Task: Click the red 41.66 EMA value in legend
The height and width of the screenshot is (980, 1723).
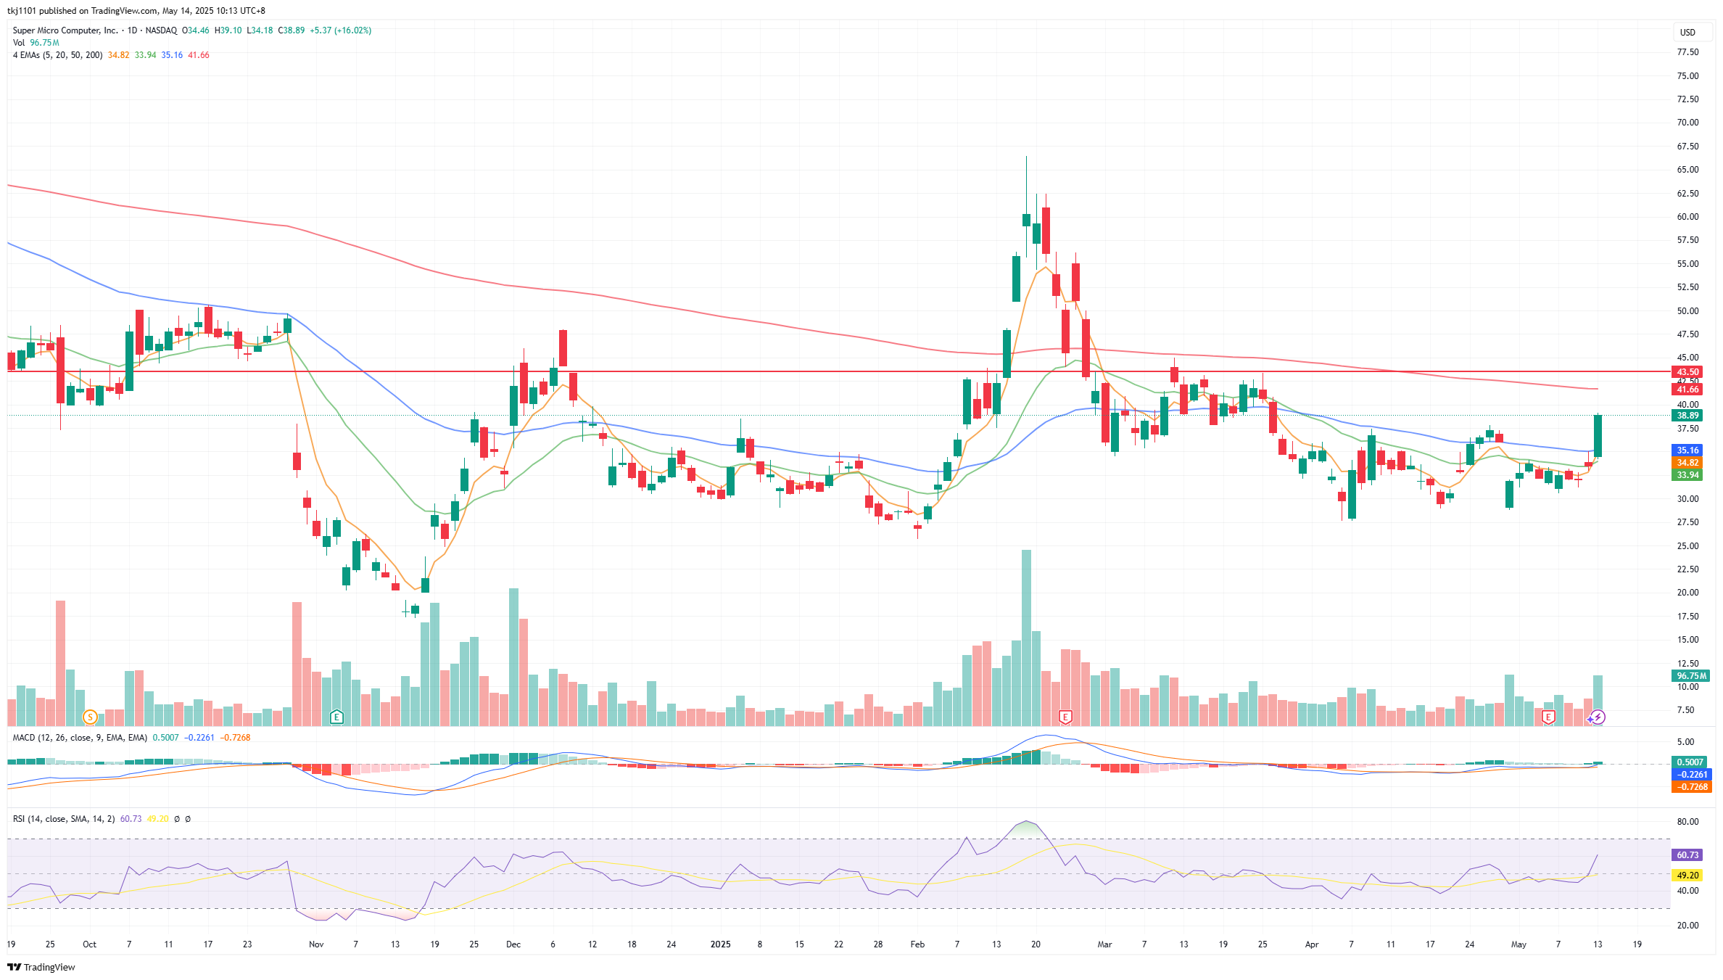Action: 199,55
